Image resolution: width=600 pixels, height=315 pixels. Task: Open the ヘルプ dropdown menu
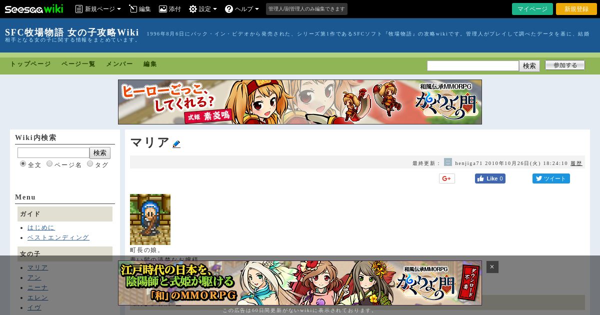[x=242, y=9]
